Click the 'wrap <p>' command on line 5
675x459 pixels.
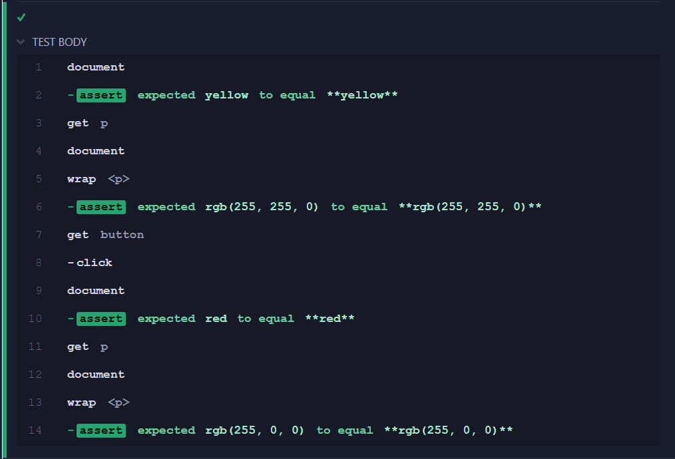97,178
